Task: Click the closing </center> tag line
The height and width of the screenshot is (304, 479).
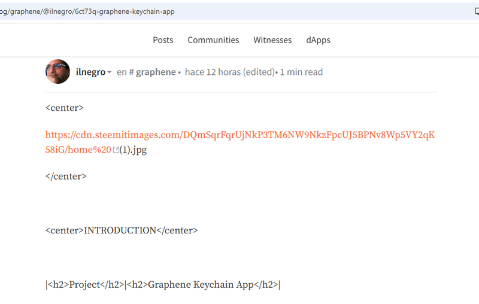Action: [66, 177]
